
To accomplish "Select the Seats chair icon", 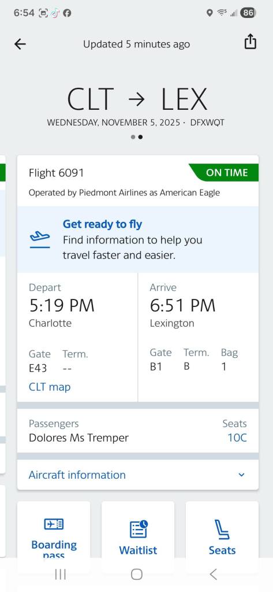I will [222, 530].
